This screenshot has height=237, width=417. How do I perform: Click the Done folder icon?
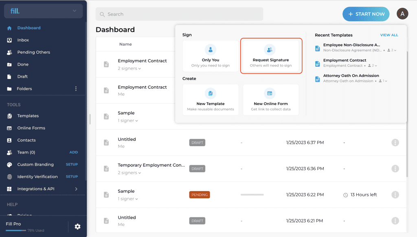click(9, 64)
